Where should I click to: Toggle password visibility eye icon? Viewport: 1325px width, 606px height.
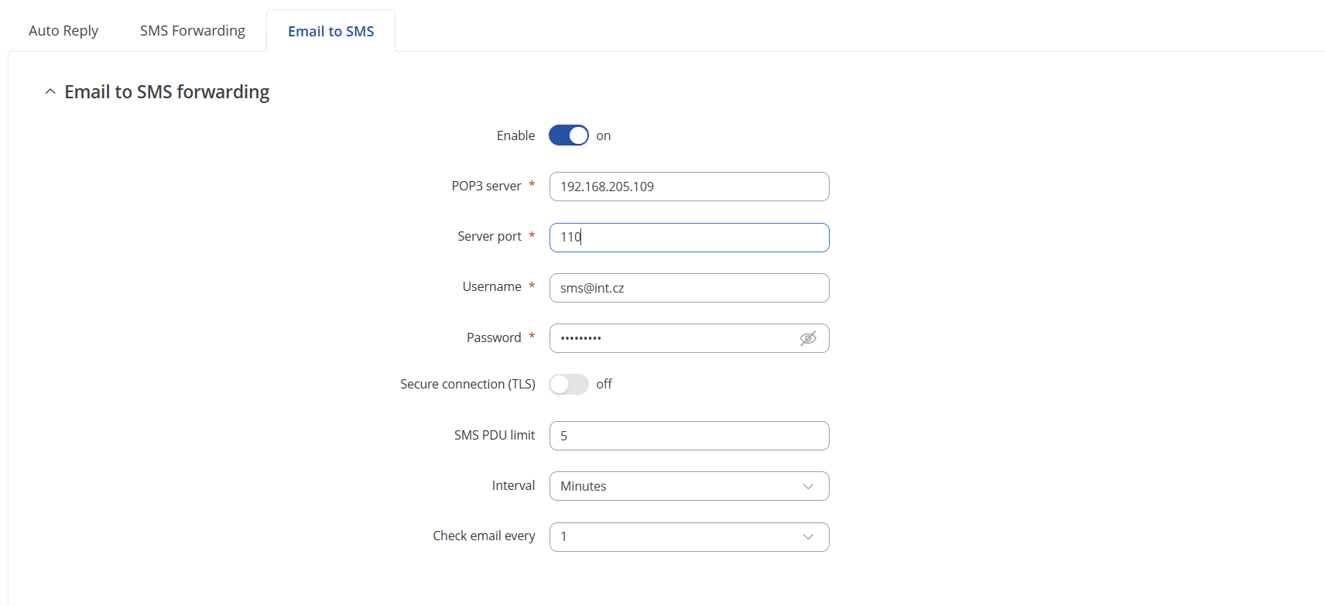808,338
